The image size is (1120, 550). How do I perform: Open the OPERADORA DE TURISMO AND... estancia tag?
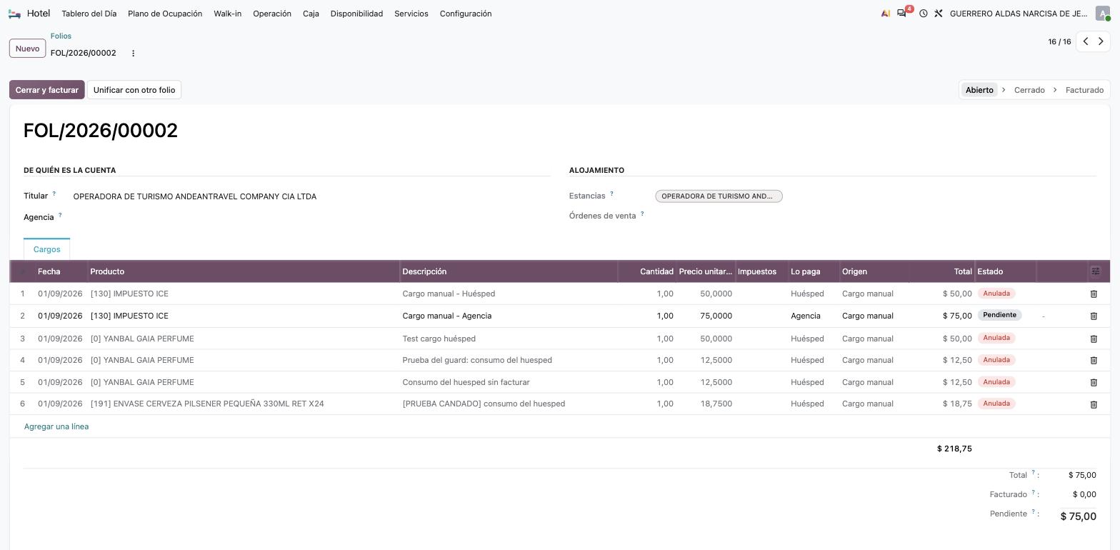[719, 196]
